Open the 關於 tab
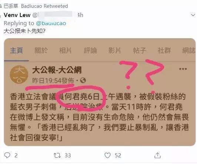 click(41, 51)
